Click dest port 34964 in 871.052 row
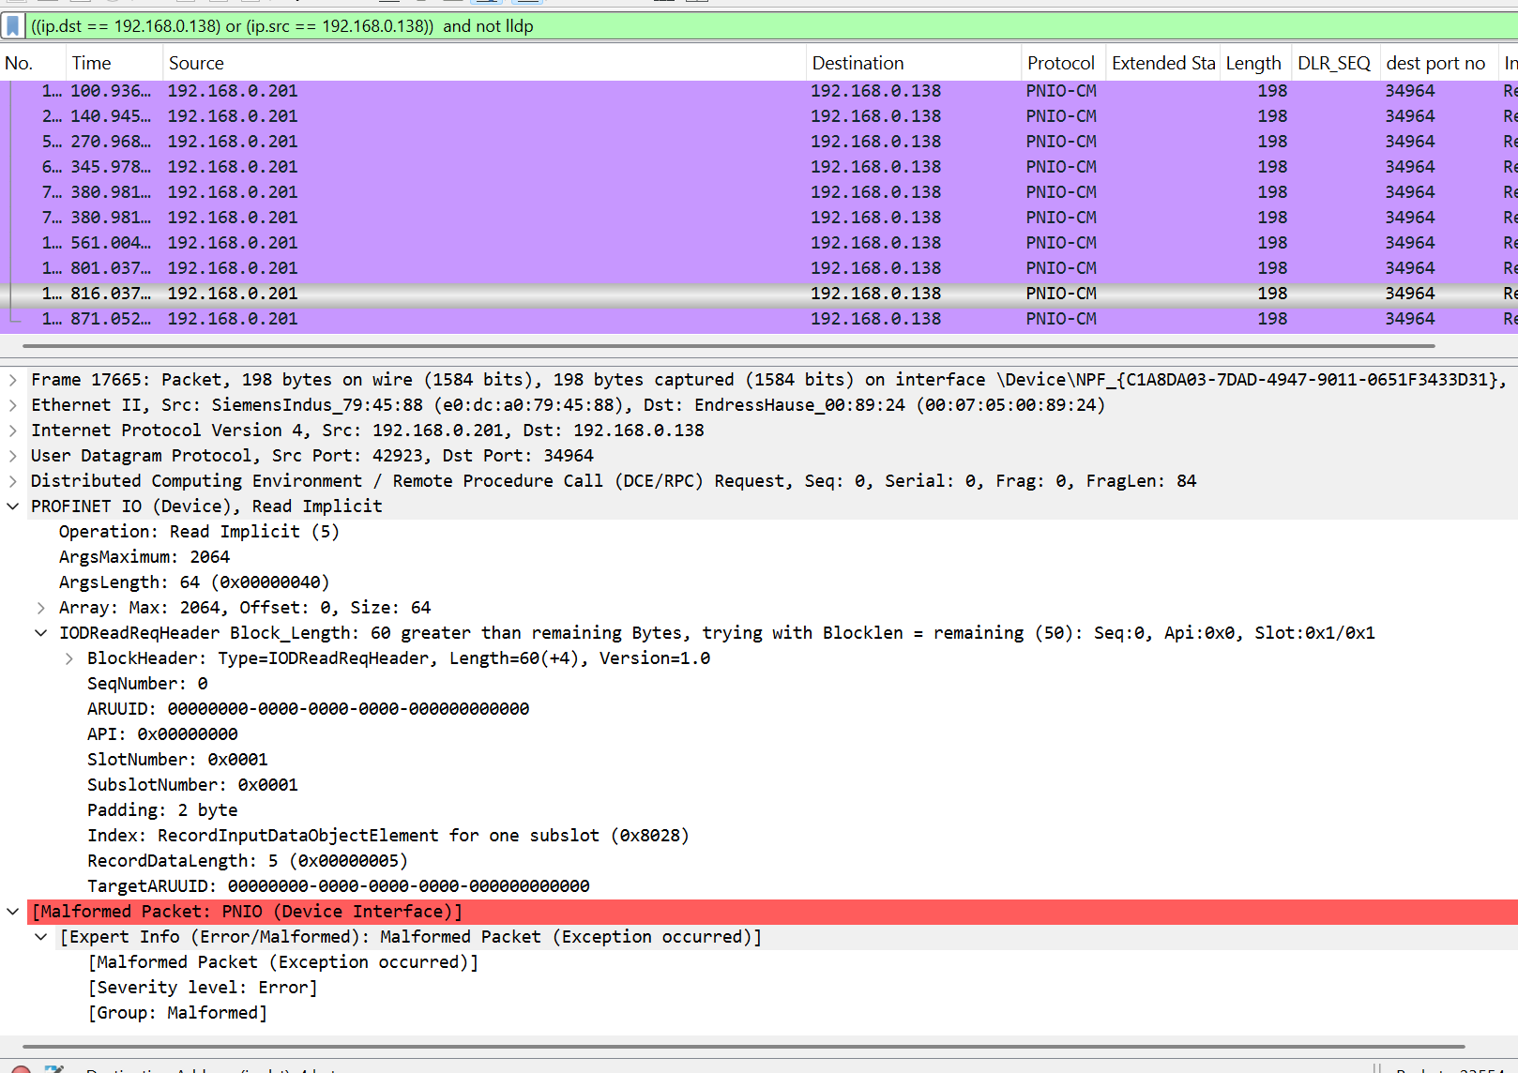Screen dimensions: 1518x1073 pos(1410,319)
